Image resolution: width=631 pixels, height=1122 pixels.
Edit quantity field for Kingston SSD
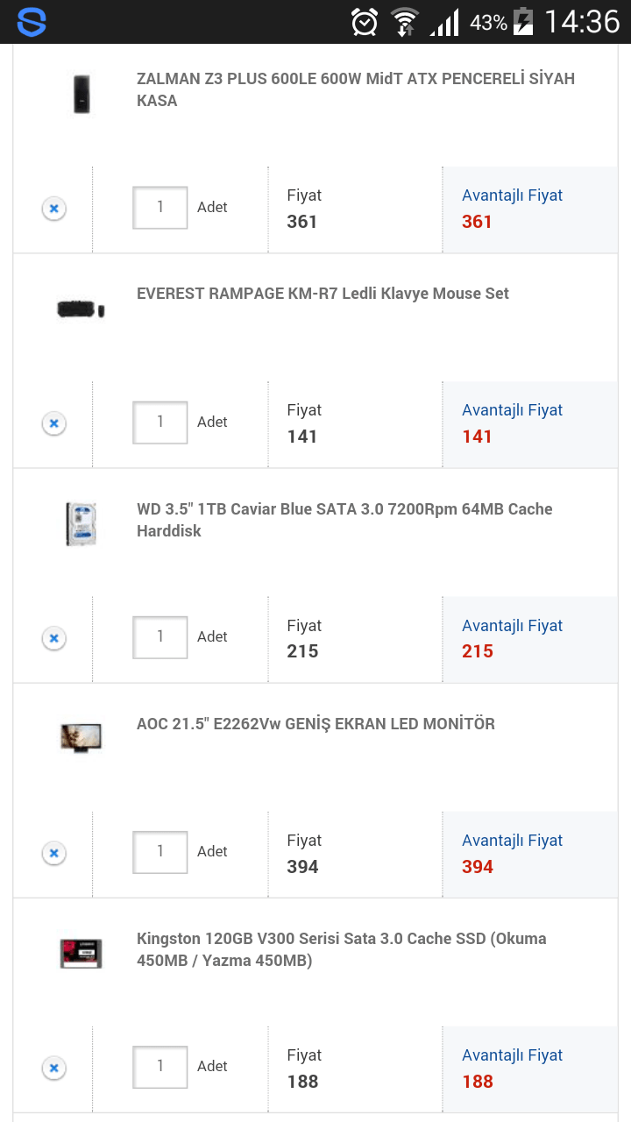pos(160,1067)
